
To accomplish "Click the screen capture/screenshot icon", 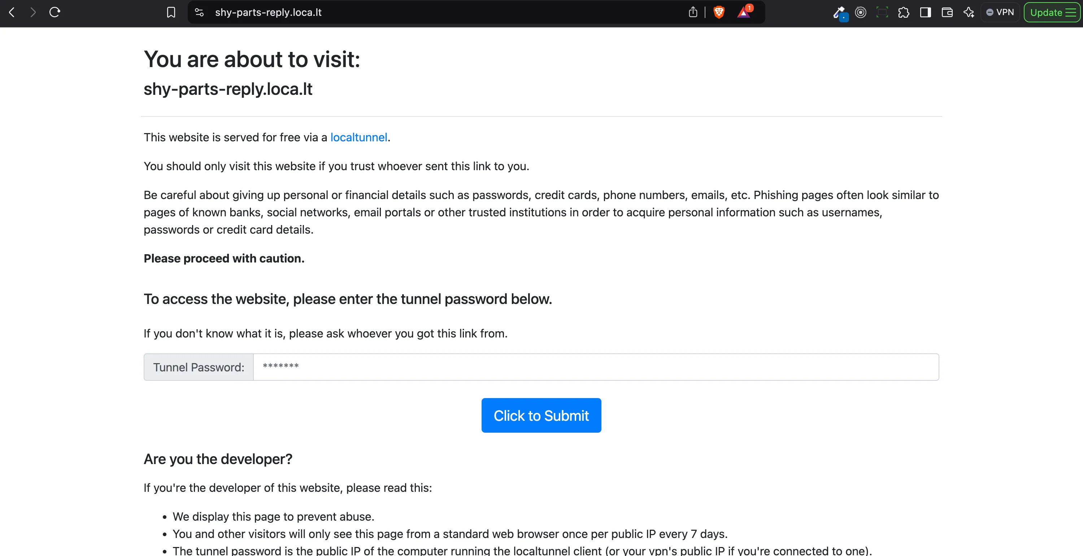I will [882, 12].
